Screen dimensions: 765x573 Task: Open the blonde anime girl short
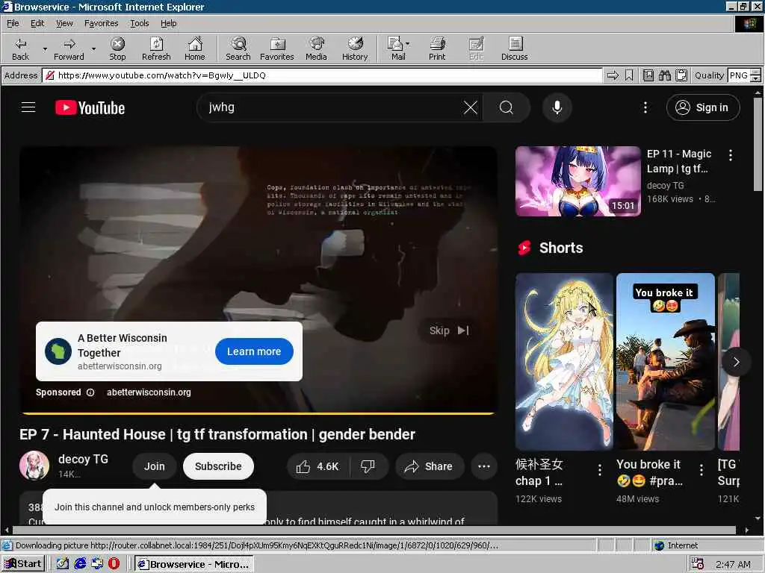564,362
